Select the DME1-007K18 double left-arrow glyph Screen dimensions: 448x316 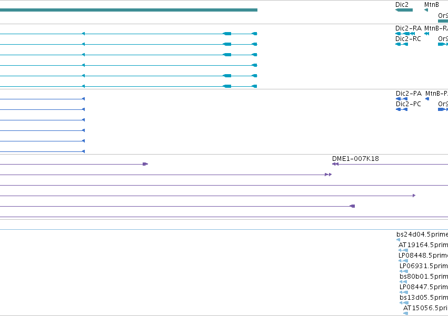coord(335,164)
